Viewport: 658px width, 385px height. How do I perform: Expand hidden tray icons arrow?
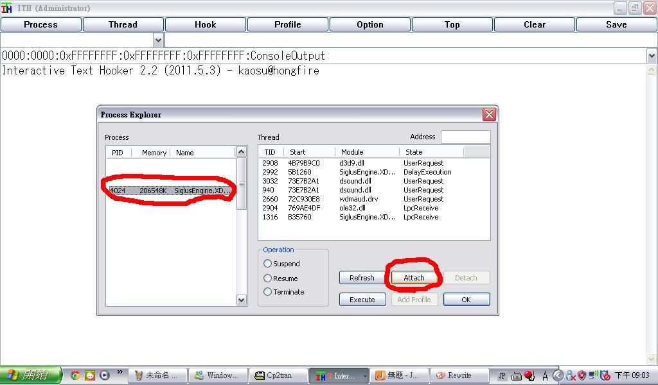click(558, 376)
